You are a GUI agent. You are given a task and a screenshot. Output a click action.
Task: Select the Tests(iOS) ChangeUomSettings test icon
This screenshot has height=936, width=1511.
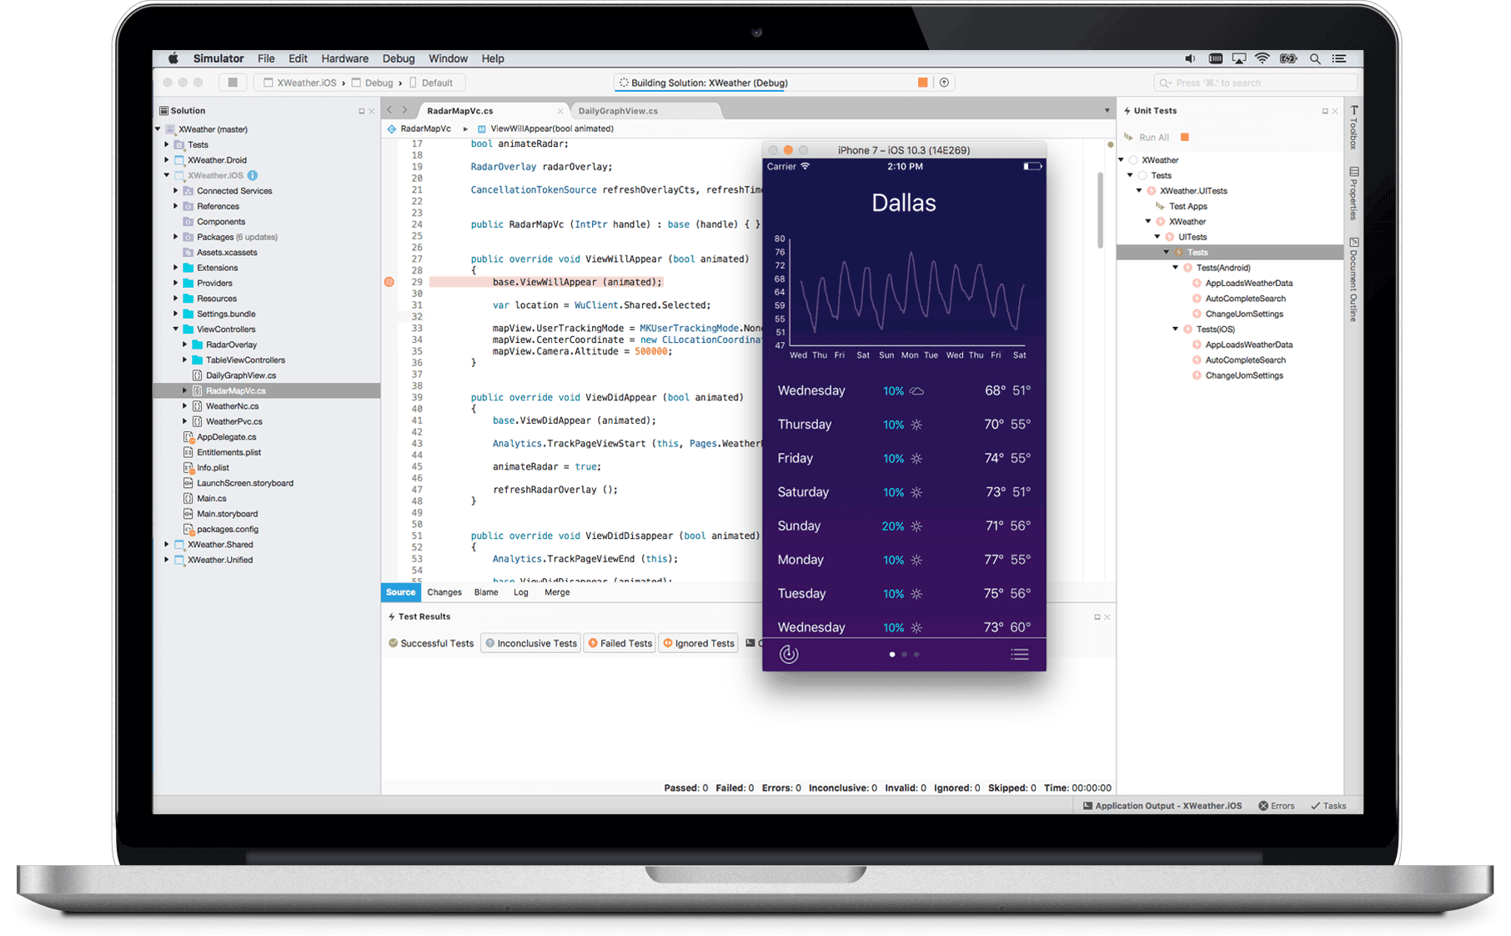click(1197, 375)
